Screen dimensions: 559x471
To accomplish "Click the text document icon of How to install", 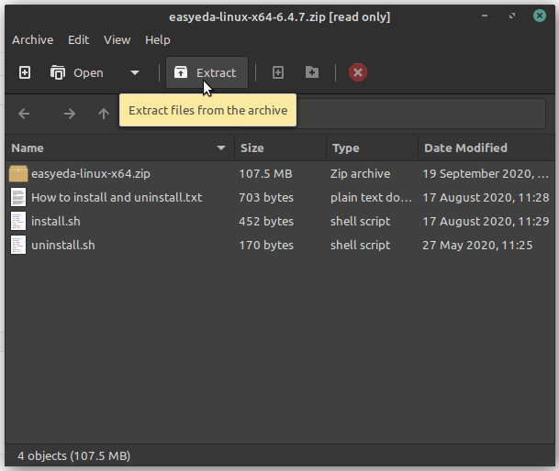I will (18, 197).
